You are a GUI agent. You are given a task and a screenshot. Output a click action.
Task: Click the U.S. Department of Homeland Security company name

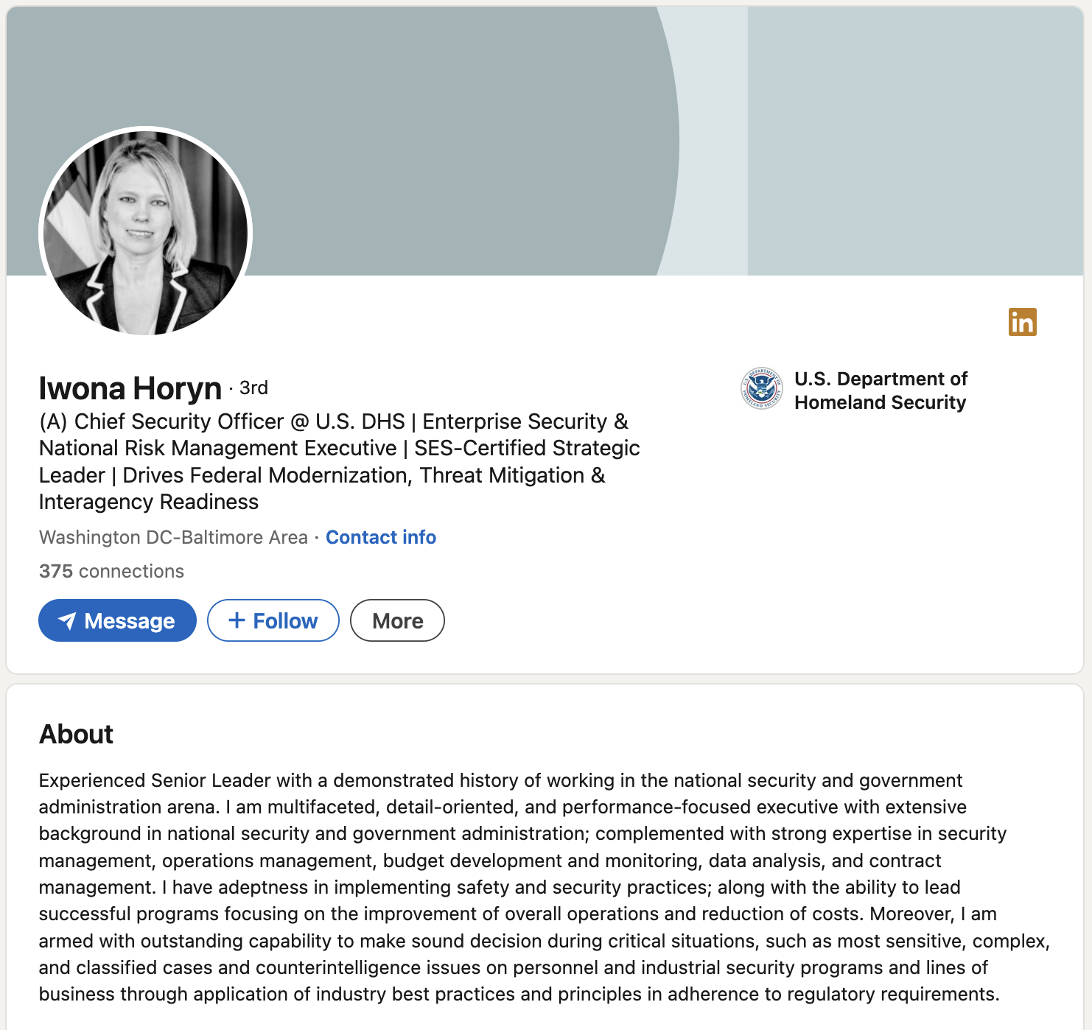[x=881, y=390]
